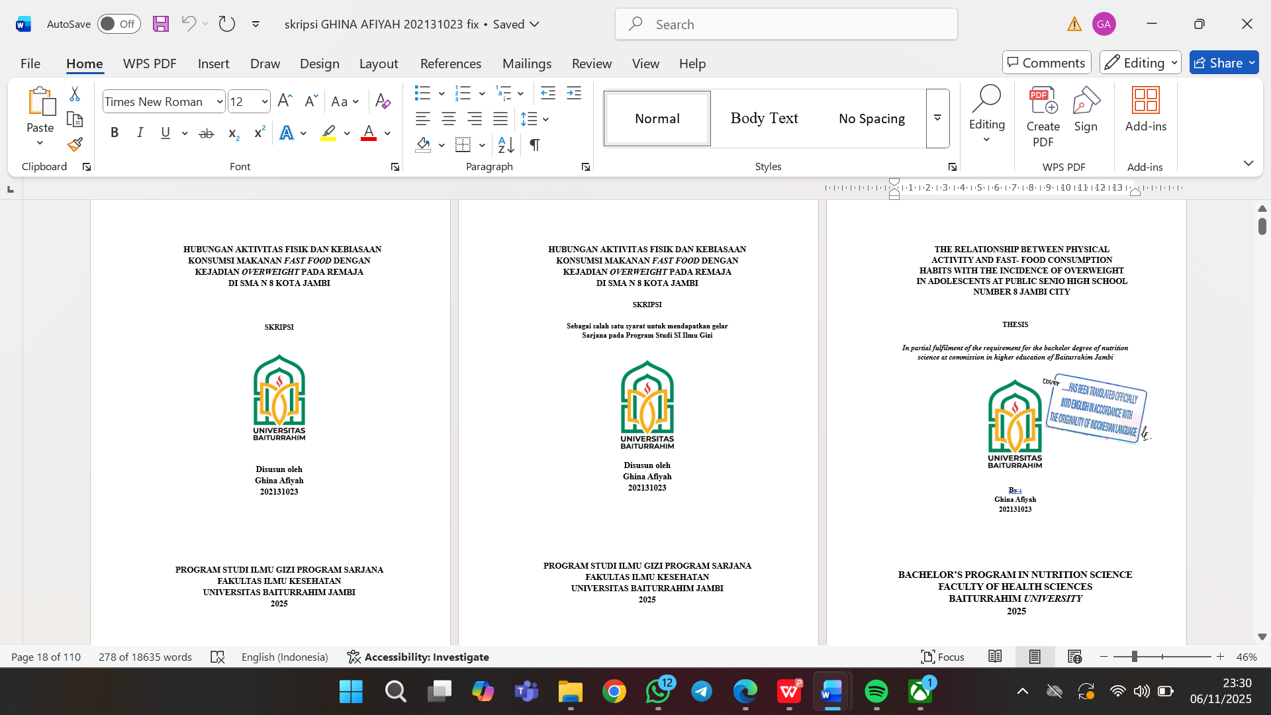Expand the font size 12 dropdown
Viewport: 1271px width, 715px height.
[x=264, y=102]
